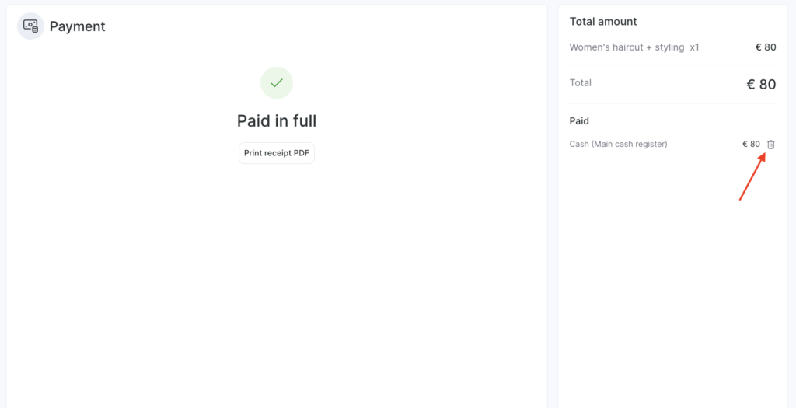Click the divider line above Total
The width and height of the screenshot is (796, 408).
click(672, 65)
